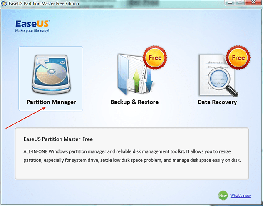Click the window title EaseUS Partition Master Free Edition

coord(44,3)
